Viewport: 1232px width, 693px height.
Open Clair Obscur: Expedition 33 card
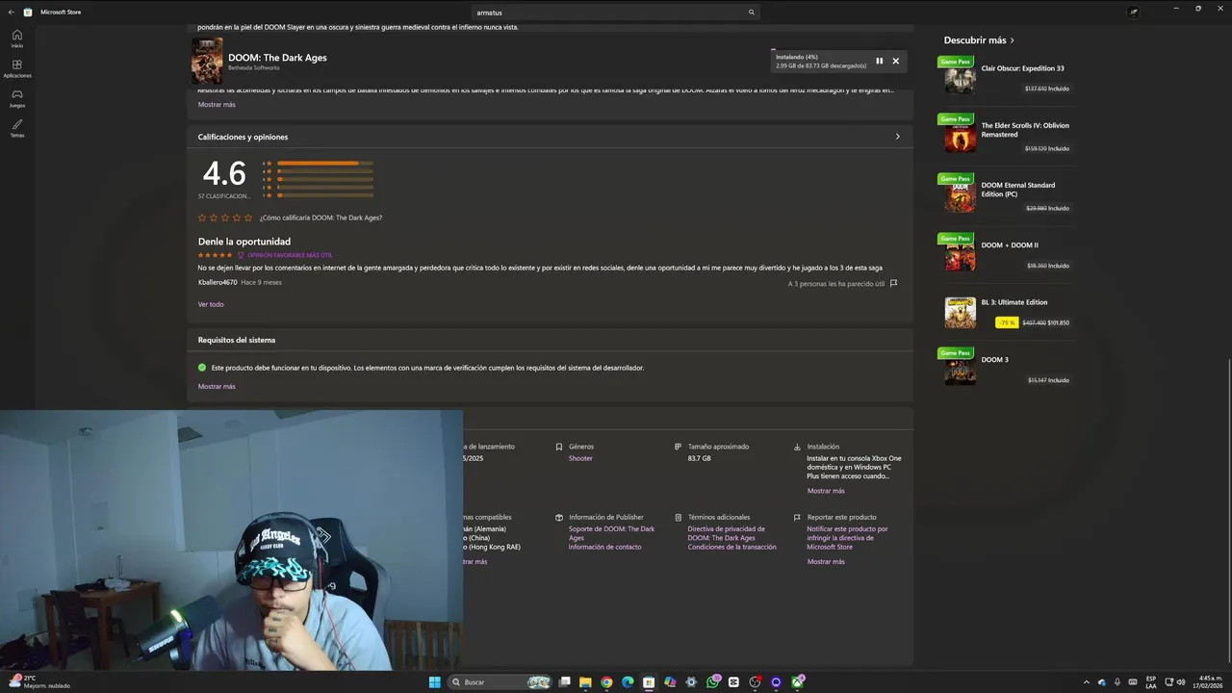pyautogui.click(x=1007, y=75)
